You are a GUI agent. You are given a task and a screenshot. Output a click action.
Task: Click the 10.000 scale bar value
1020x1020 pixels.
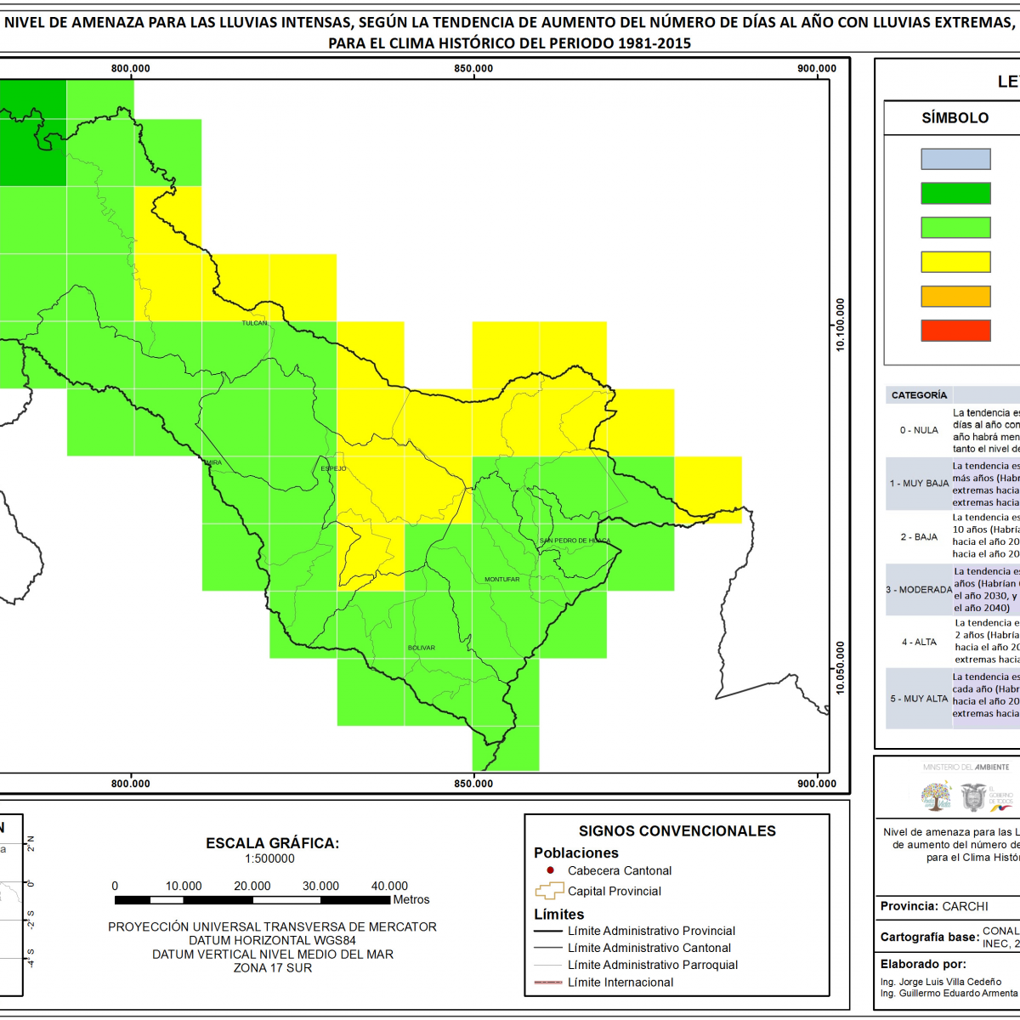tap(184, 886)
